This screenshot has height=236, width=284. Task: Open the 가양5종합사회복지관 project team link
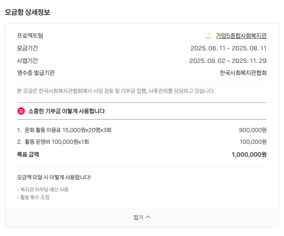241,36
